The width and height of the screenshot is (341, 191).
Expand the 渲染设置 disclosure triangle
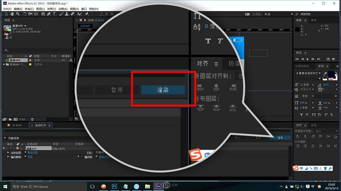click(8, 152)
